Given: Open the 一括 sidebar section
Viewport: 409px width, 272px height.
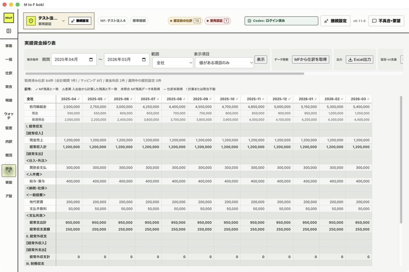Looking at the screenshot, I should point(9,59).
